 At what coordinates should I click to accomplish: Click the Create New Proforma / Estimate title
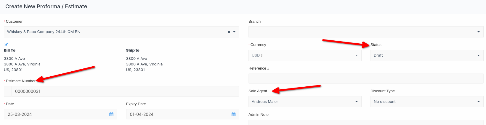(x=46, y=6)
